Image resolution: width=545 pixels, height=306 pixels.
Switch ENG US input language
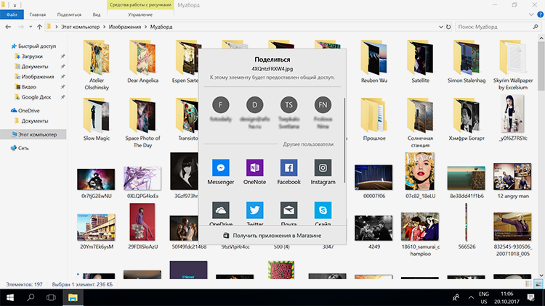484,298
